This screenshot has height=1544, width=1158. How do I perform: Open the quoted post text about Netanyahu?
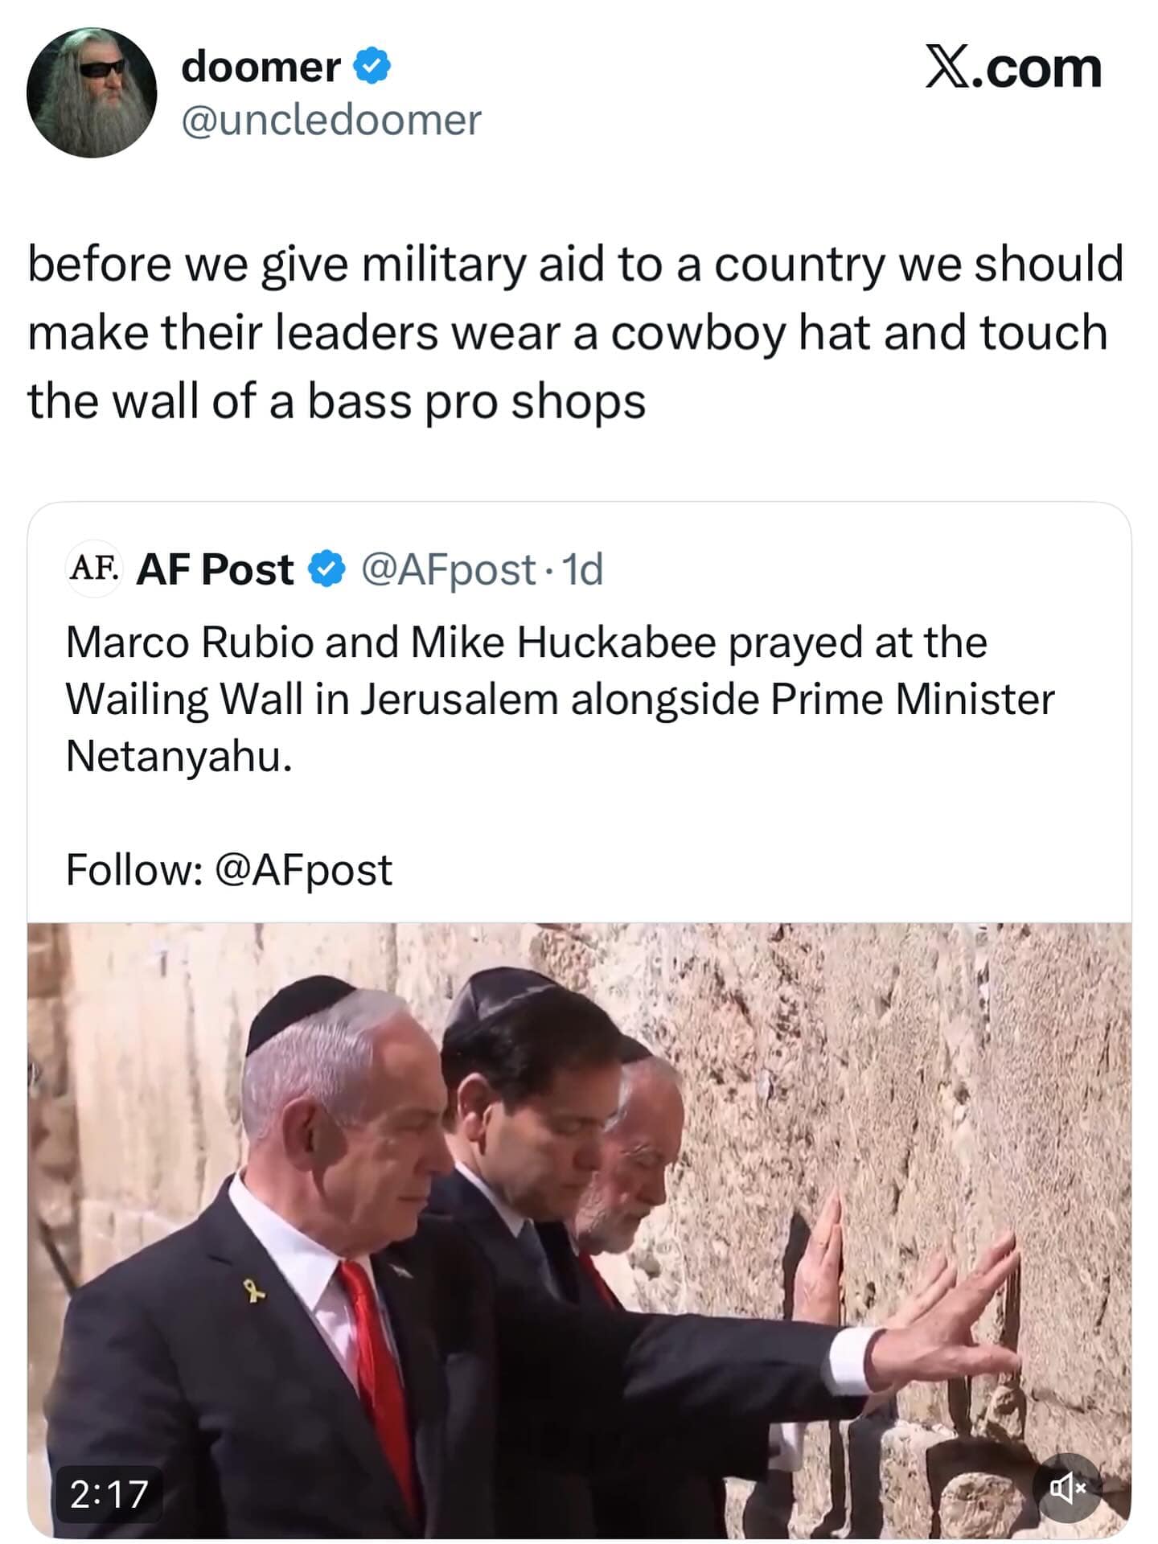pos(560,699)
